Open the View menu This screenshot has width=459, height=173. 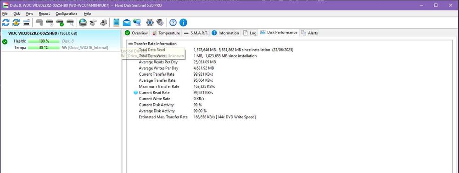pos(29,13)
